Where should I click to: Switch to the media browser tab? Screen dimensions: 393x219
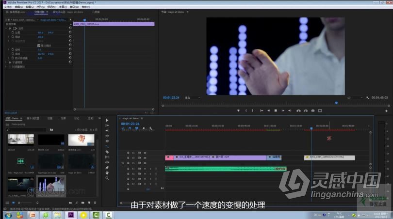pos(33,118)
